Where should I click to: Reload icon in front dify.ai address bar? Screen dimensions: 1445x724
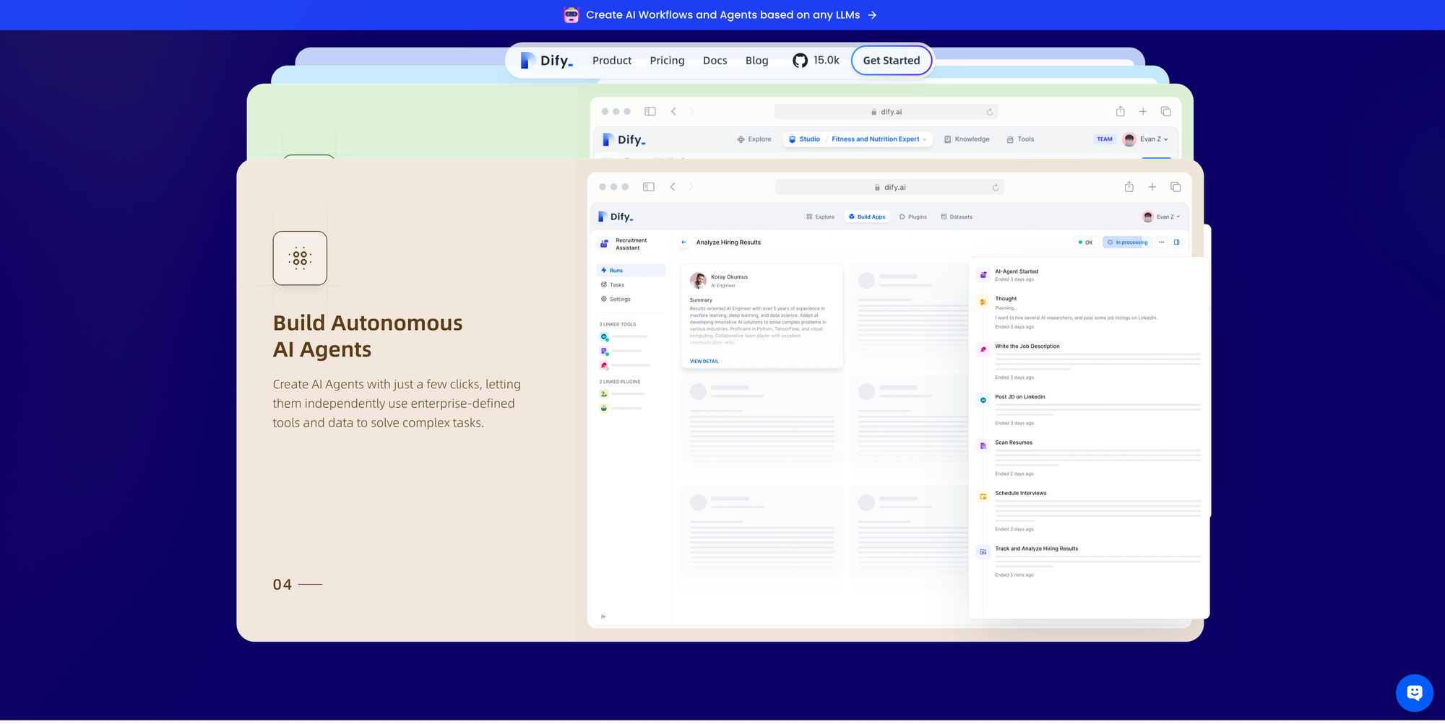[995, 188]
